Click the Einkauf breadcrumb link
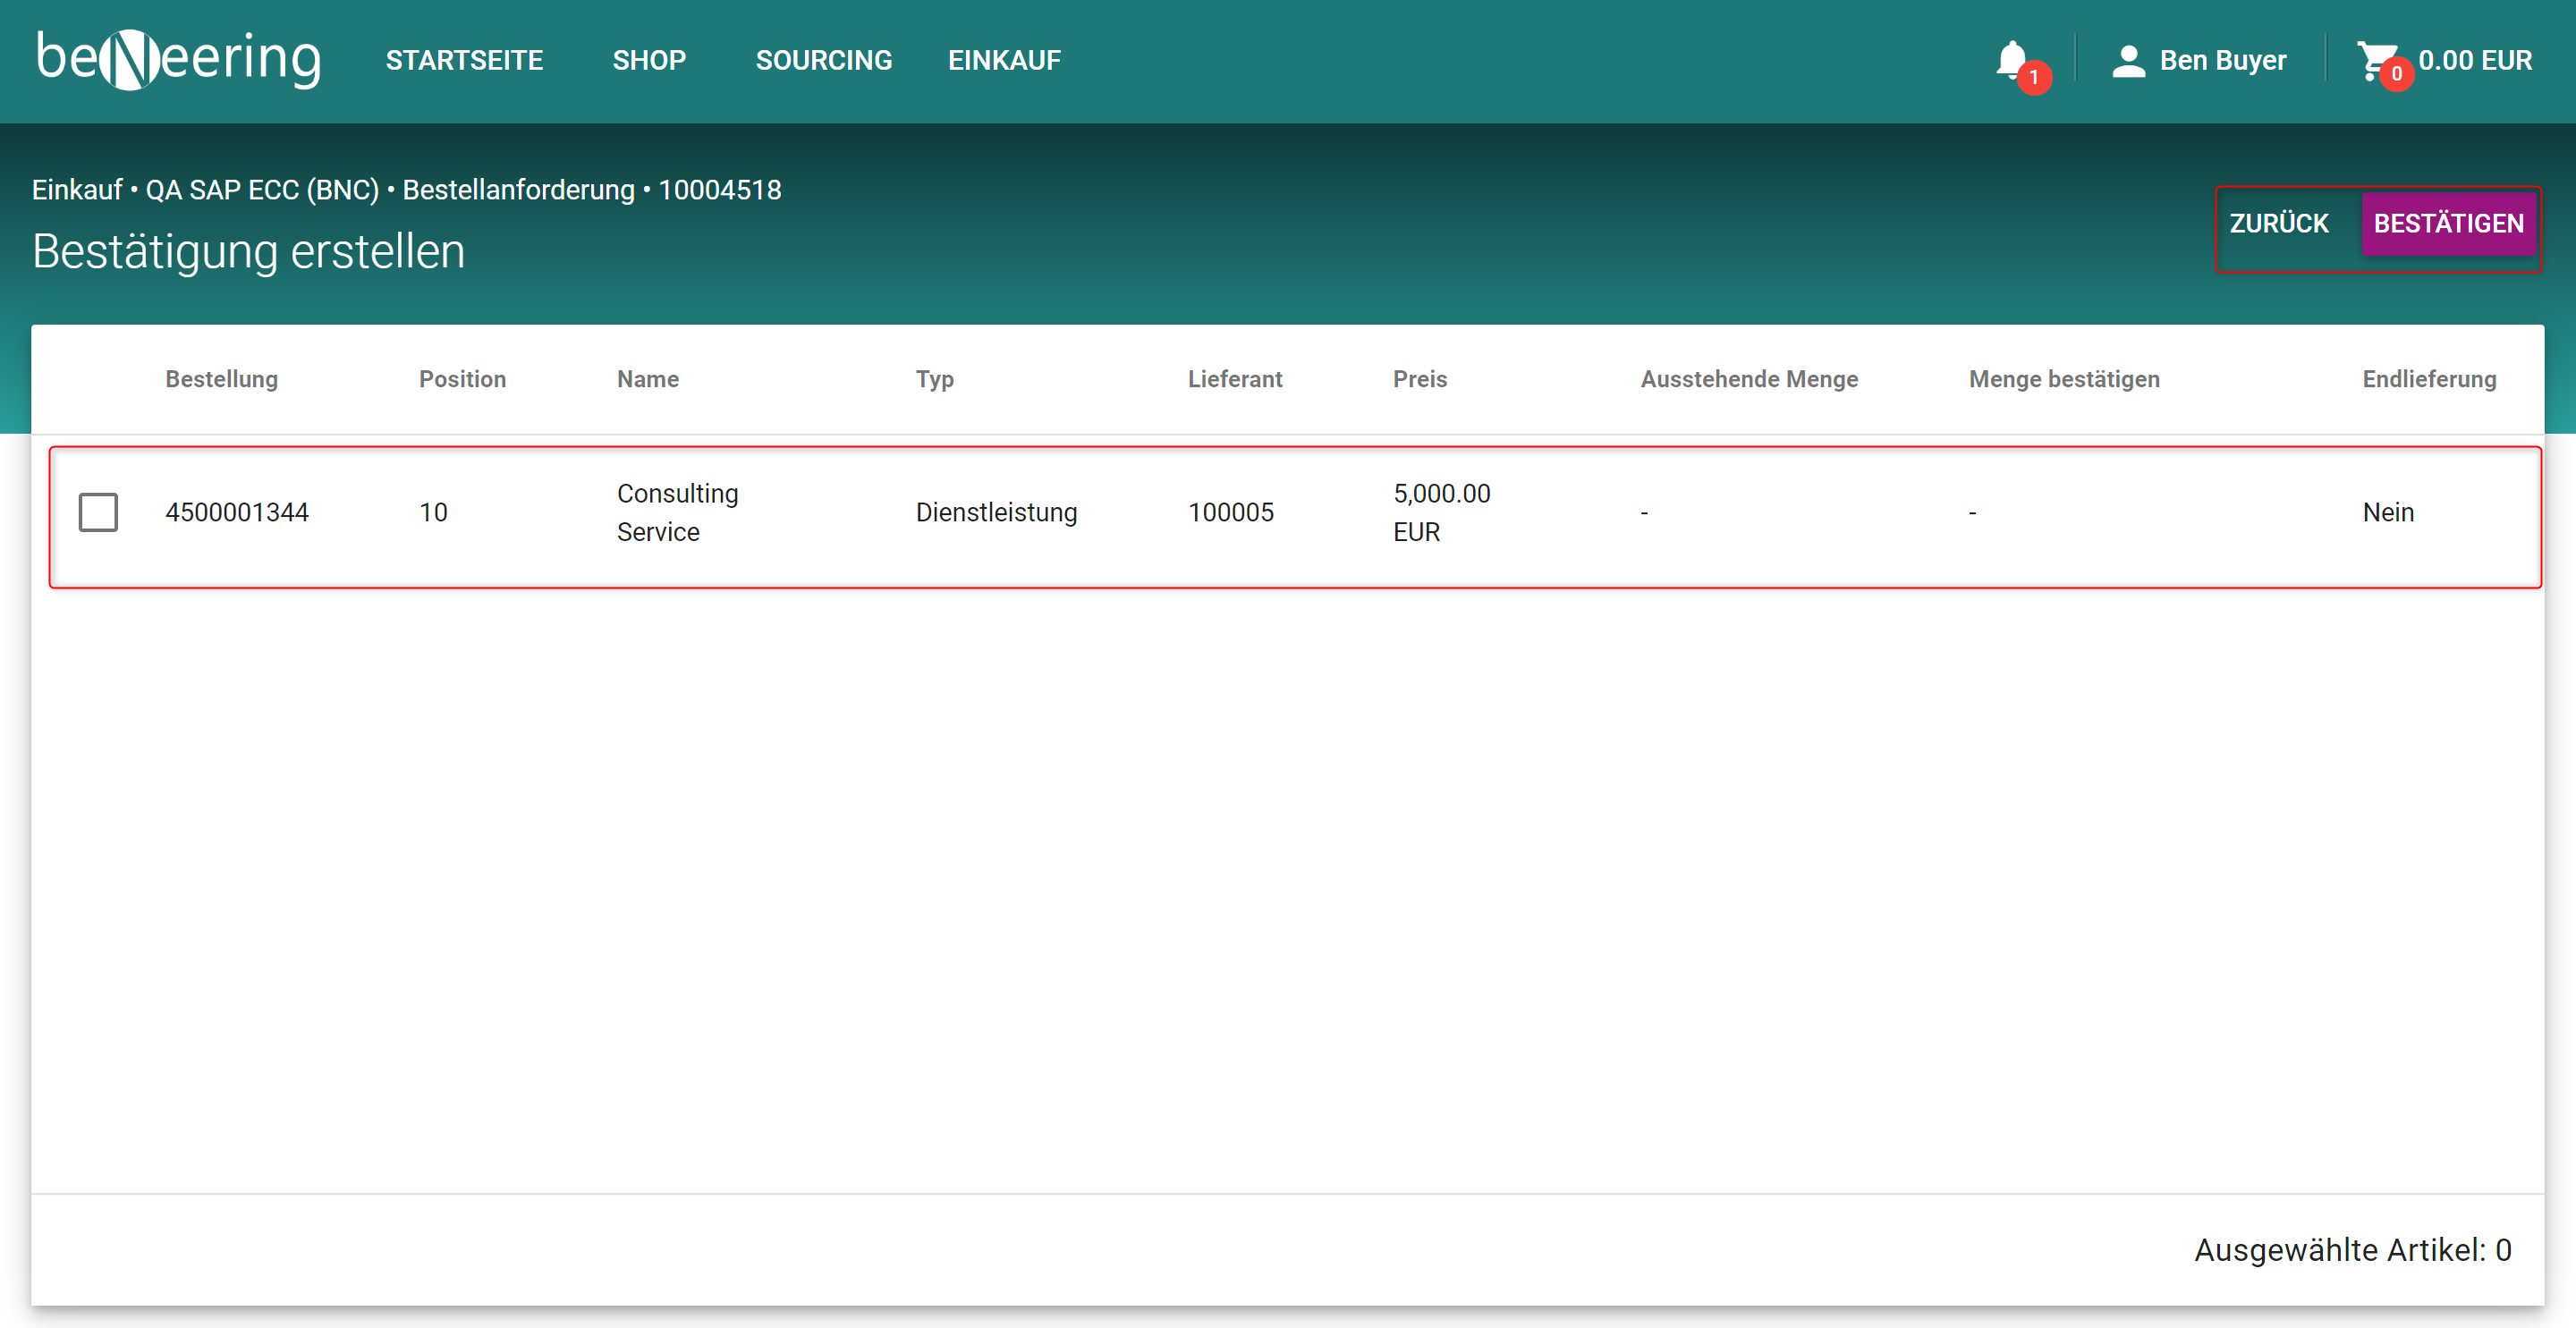 click(x=77, y=190)
